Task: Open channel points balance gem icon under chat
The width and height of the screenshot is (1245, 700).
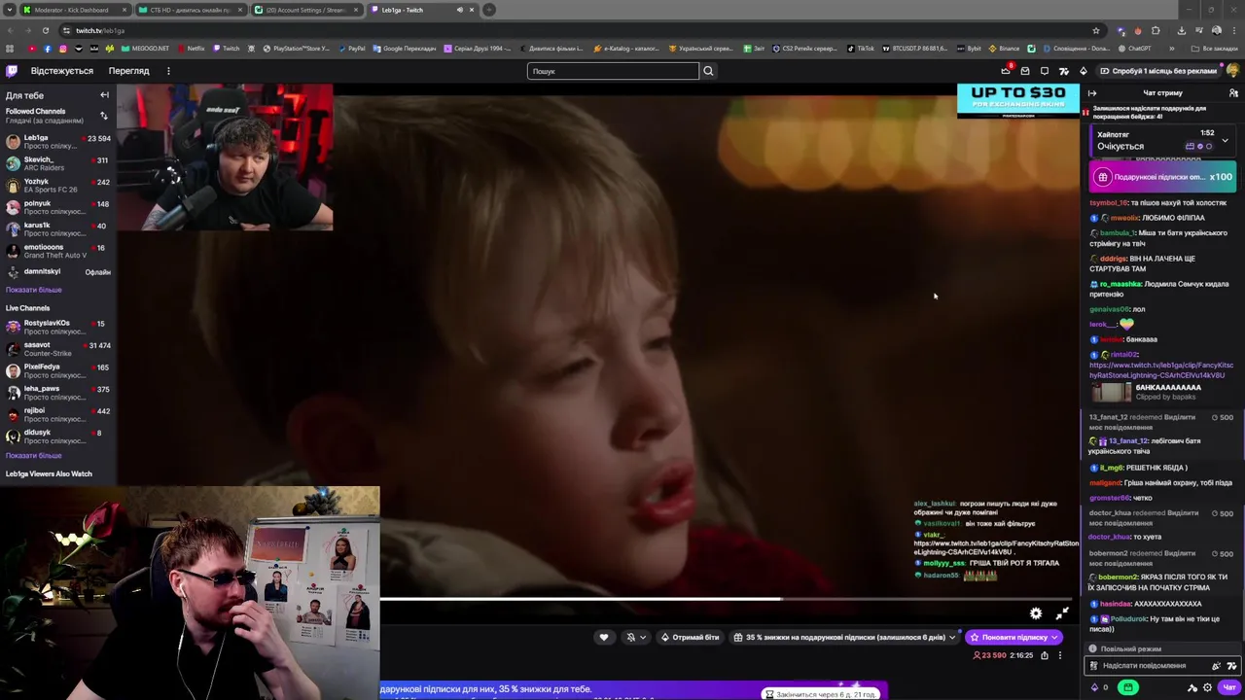Action: point(1096,687)
